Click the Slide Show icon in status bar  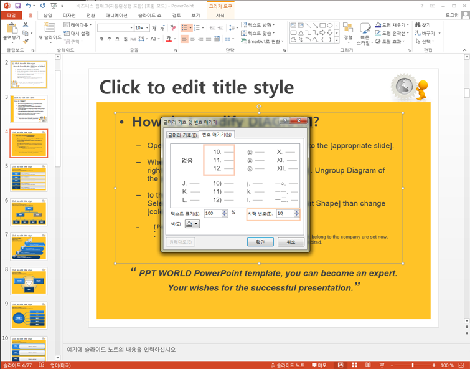(x=382, y=365)
